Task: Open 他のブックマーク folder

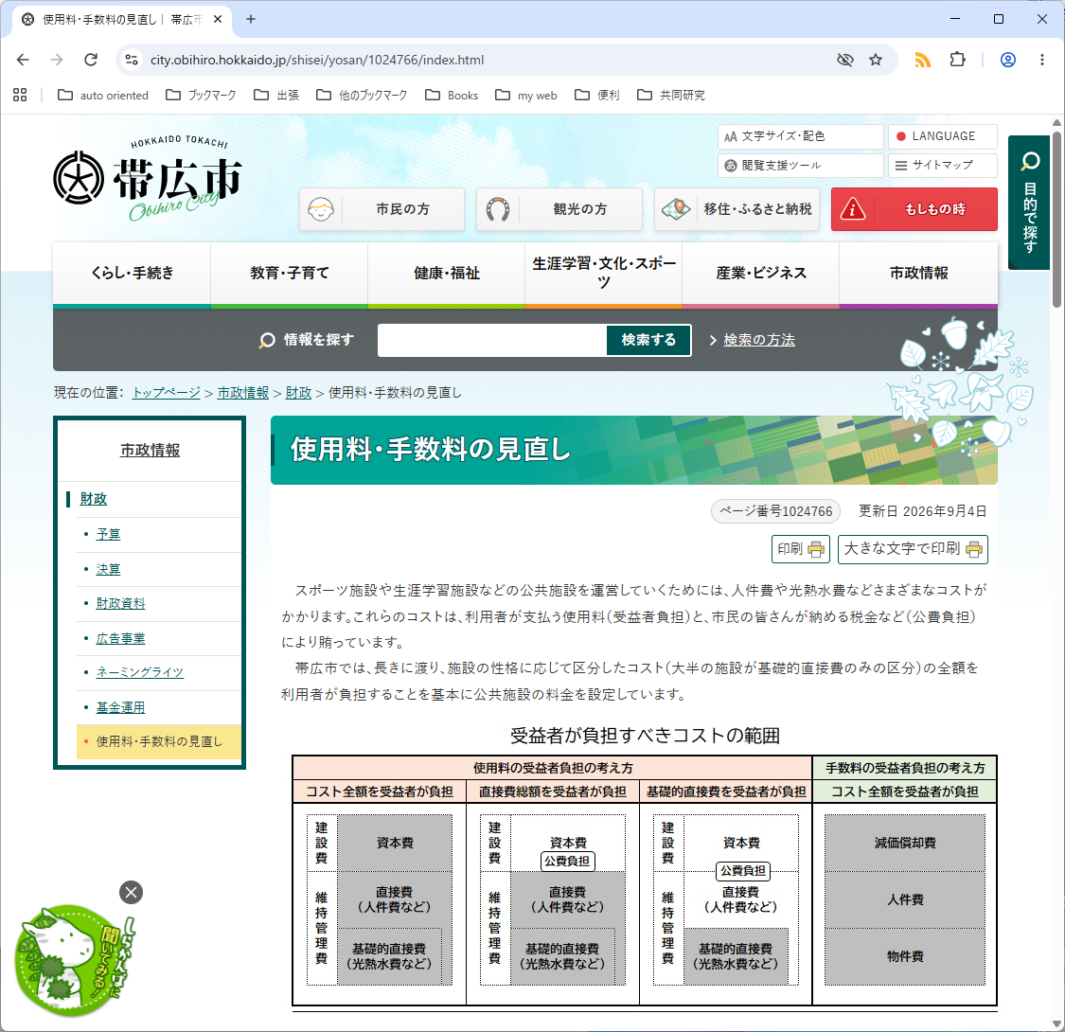Action: click(x=362, y=95)
